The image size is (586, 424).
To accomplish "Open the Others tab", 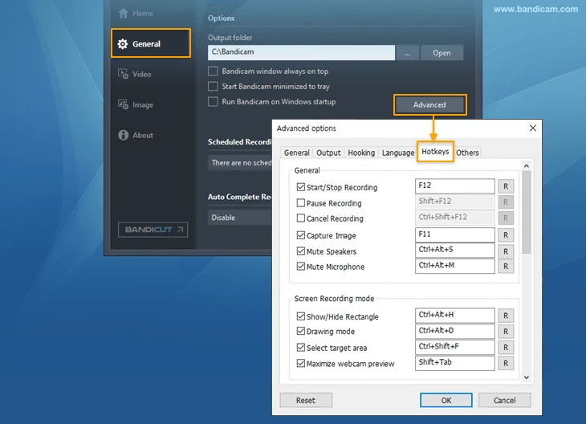I will 467,153.
